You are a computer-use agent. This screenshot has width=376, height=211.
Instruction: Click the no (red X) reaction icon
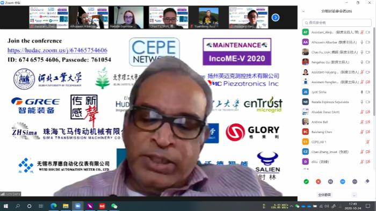pos(319,181)
